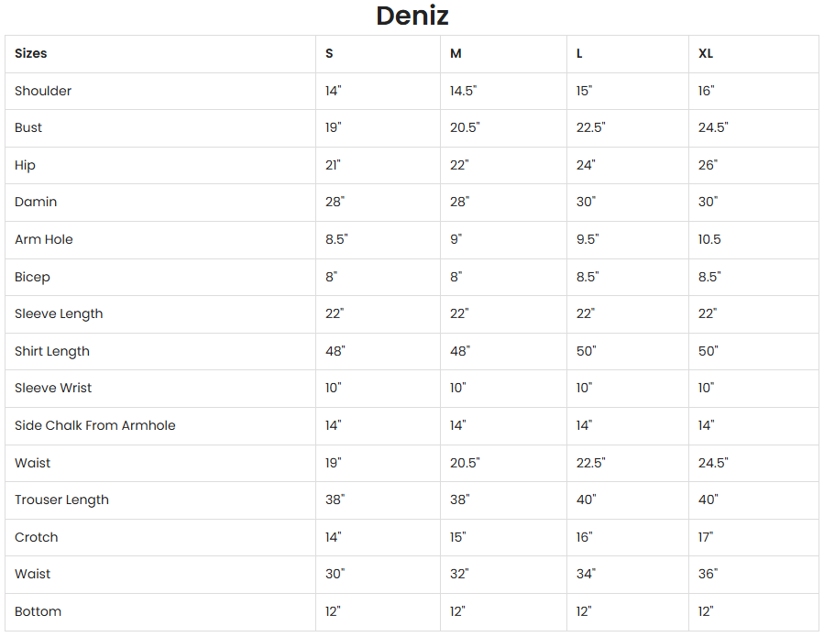Select the L column header

[x=579, y=53]
